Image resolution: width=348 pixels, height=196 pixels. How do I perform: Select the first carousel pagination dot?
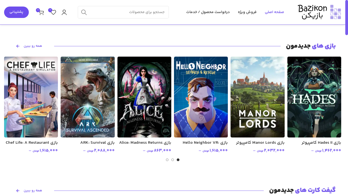[x=178, y=160]
